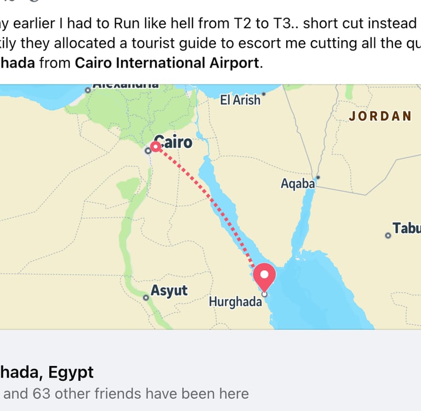Click the Asyut city dot marker

click(x=146, y=298)
